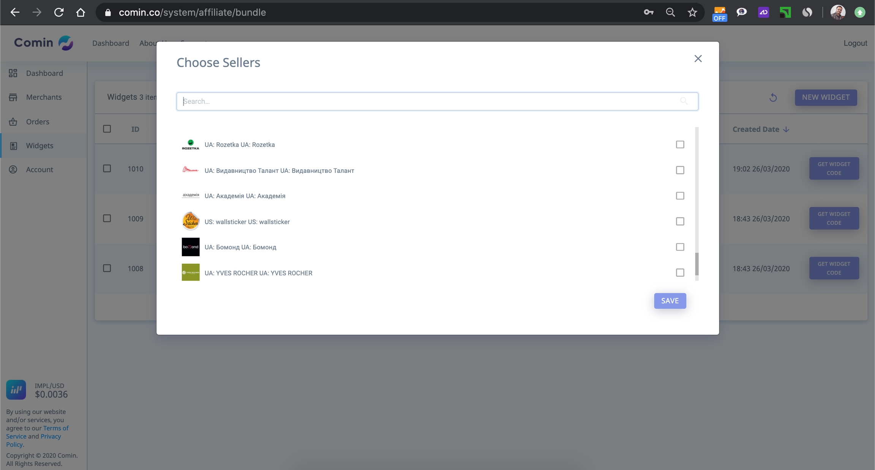875x470 pixels.
Task: Select widget row 1010 checkbox
Action: (x=107, y=169)
